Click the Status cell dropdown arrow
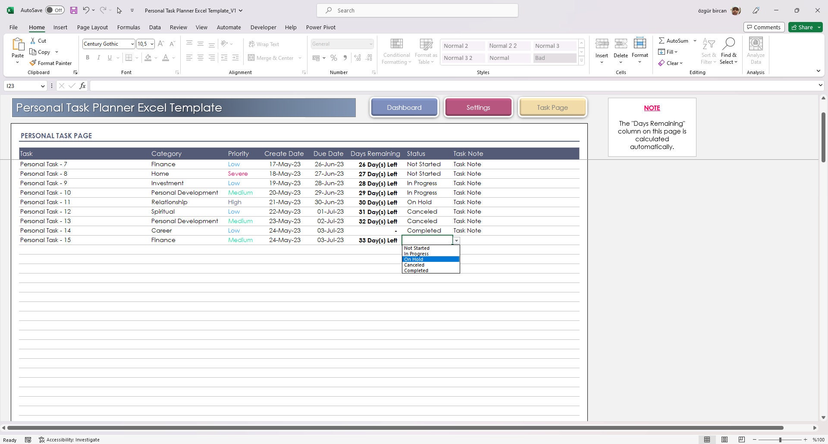The width and height of the screenshot is (828, 444). [x=456, y=241]
